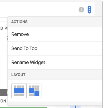
Task: Click the light blue chart highlight region
Action: (75, 107)
